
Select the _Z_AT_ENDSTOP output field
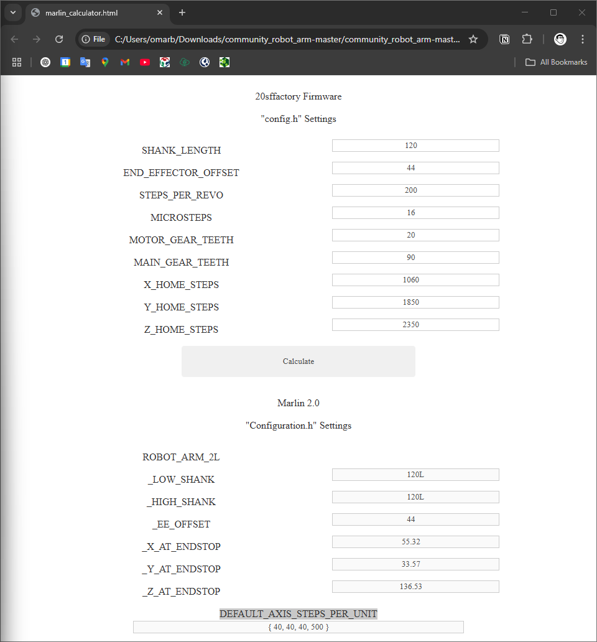pos(415,587)
